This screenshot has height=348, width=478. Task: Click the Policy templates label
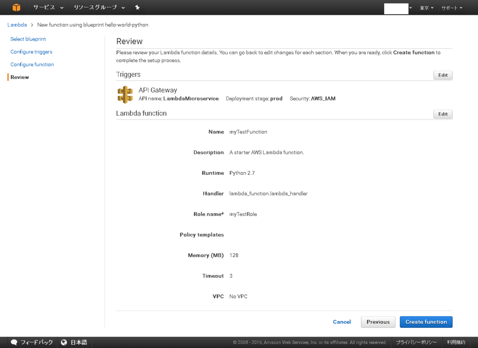pyautogui.click(x=202, y=234)
